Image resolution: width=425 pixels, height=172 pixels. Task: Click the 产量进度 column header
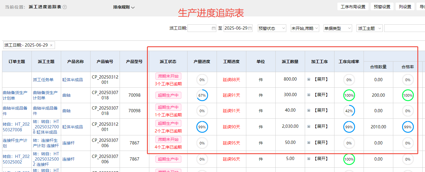(202, 62)
